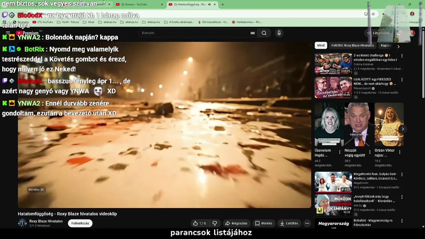Open Üzenetem Hajdú short thumbnail
This screenshot has width=425, height=239.
329,124
